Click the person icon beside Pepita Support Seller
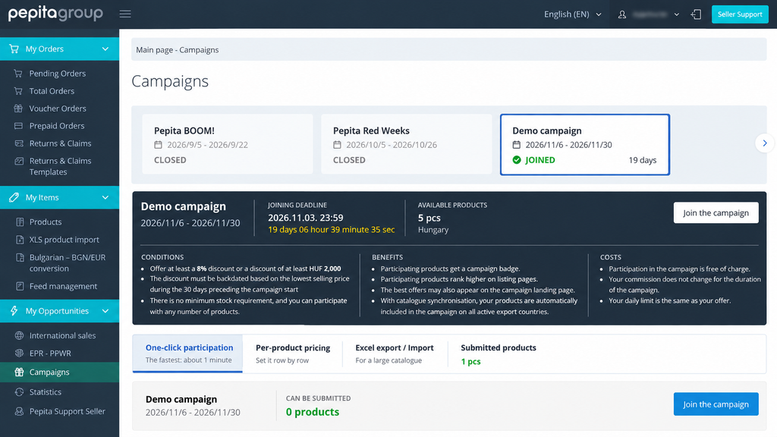 [19, 411]
